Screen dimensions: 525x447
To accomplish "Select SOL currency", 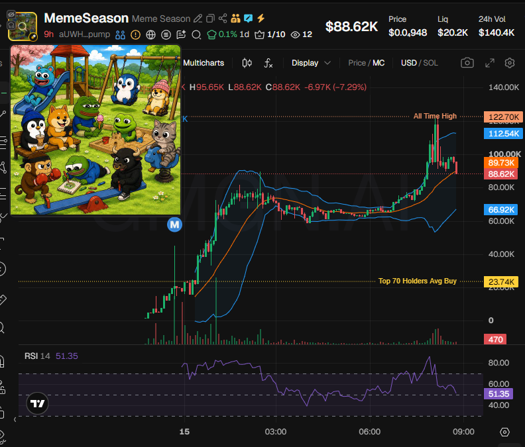I will (x=431, y=63).
